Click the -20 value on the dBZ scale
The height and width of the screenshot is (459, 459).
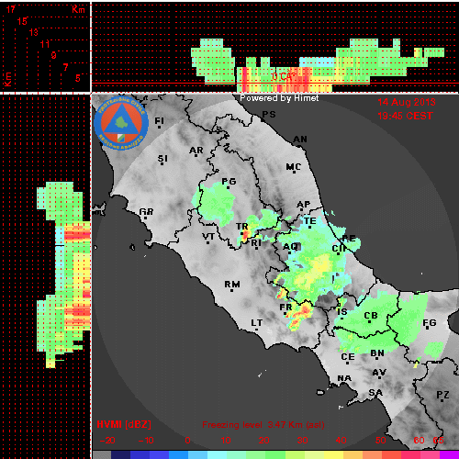click(107, 441)
